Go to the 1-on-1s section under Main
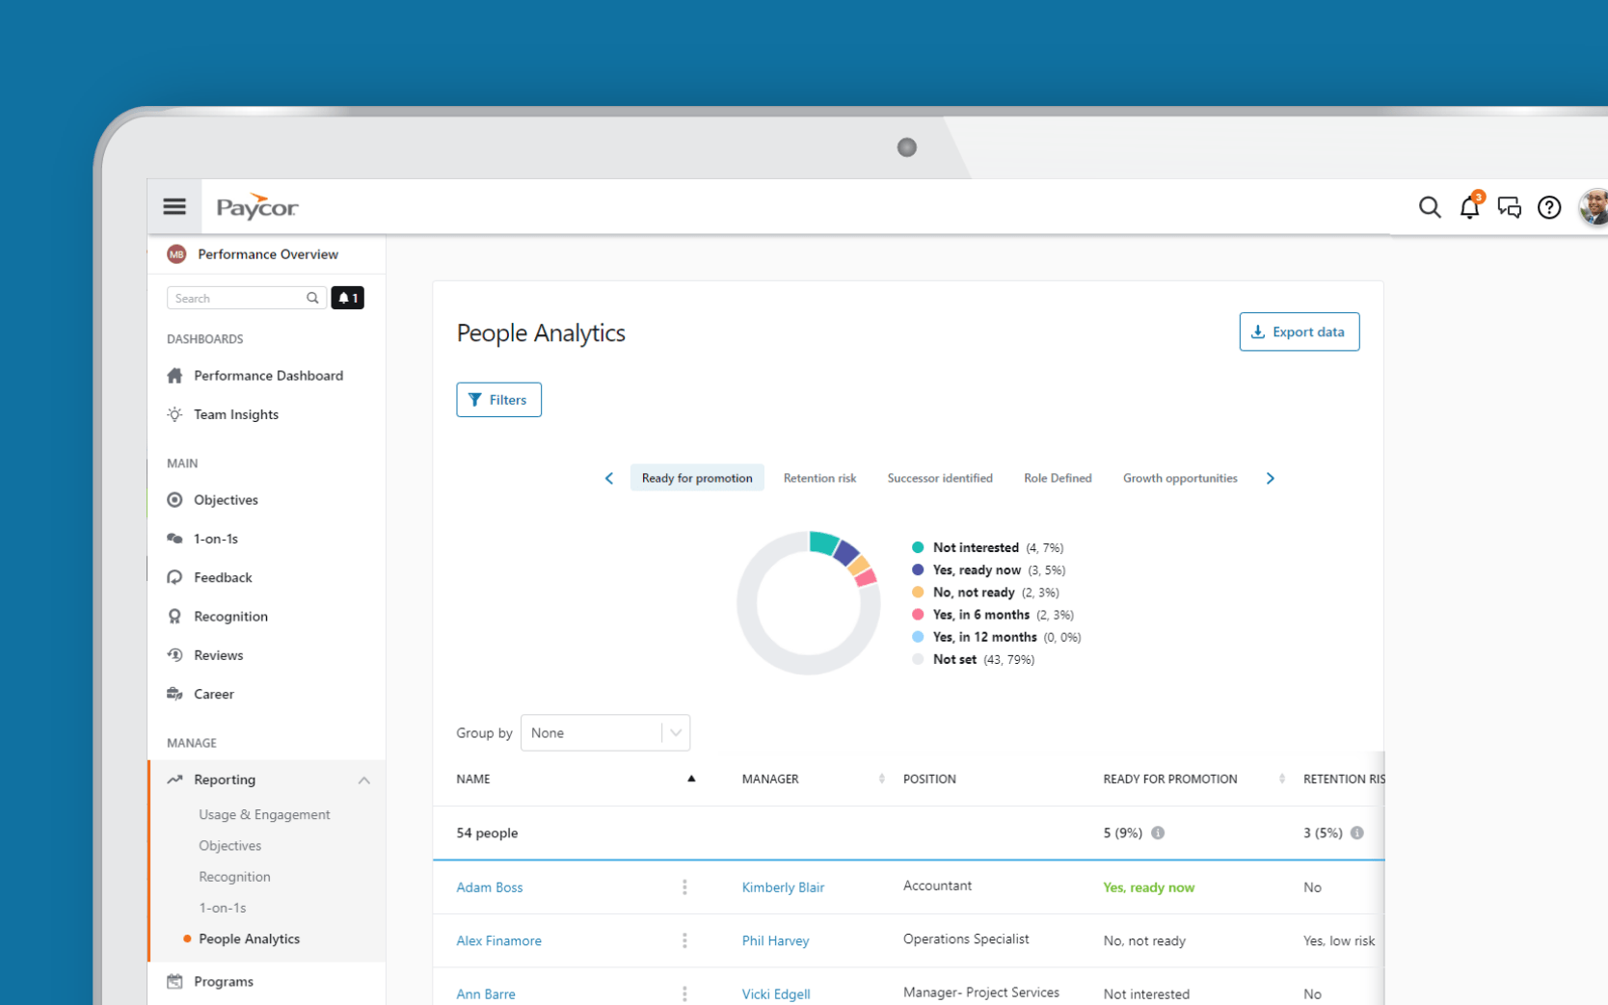 (x=215, y=539)
